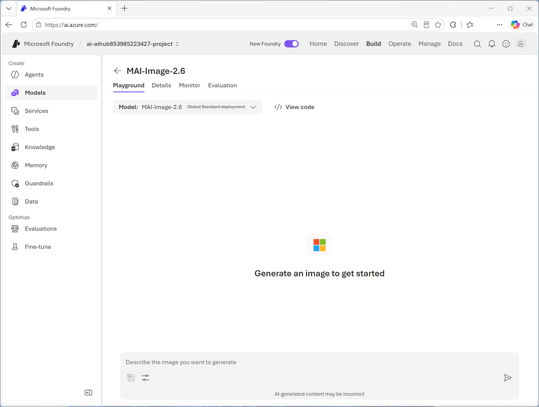Click the Microsoft Foundry breadcrumb text
The image size is (539, 407).
tap(49, 44)
